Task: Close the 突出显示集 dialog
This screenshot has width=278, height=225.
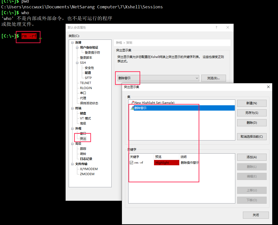Action: [x=268, y=87]
